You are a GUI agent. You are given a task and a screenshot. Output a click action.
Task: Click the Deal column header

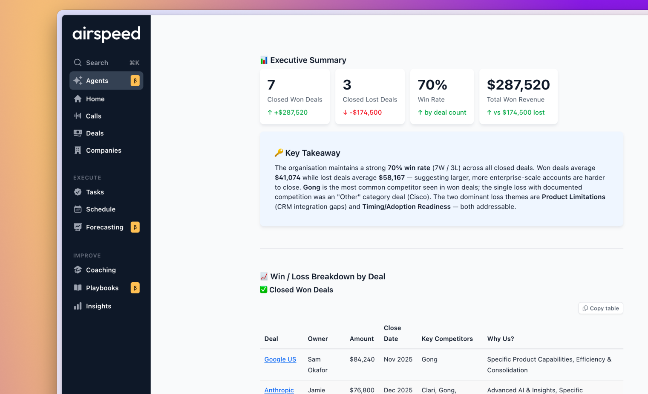(x=271, y=339)
